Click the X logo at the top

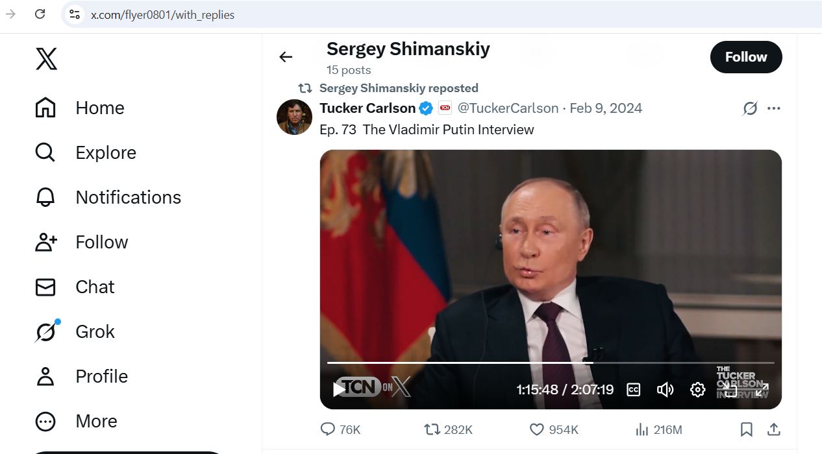pos(45,58)
